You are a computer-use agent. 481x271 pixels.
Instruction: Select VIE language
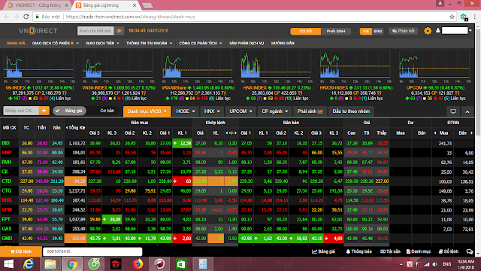tap(366, 31)
